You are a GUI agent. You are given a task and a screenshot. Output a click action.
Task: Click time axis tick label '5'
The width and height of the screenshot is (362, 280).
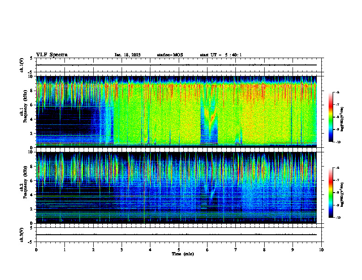pos(179,250)
